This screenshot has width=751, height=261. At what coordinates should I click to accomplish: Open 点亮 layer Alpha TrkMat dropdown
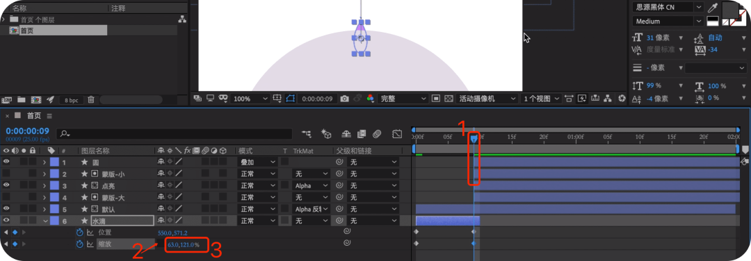(x=312, y=185)
